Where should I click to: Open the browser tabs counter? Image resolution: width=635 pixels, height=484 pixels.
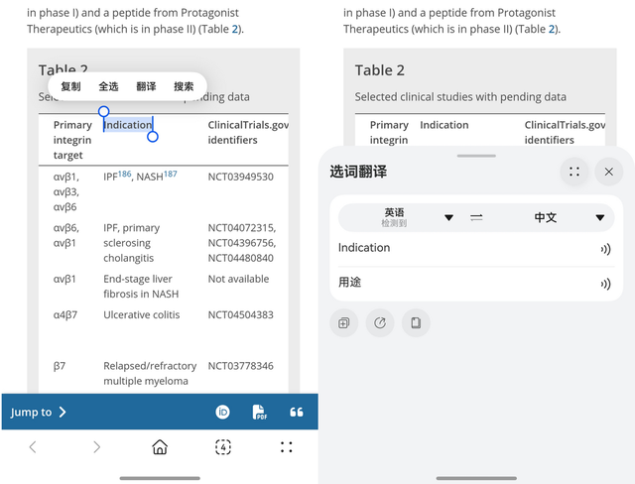(223, 447)
